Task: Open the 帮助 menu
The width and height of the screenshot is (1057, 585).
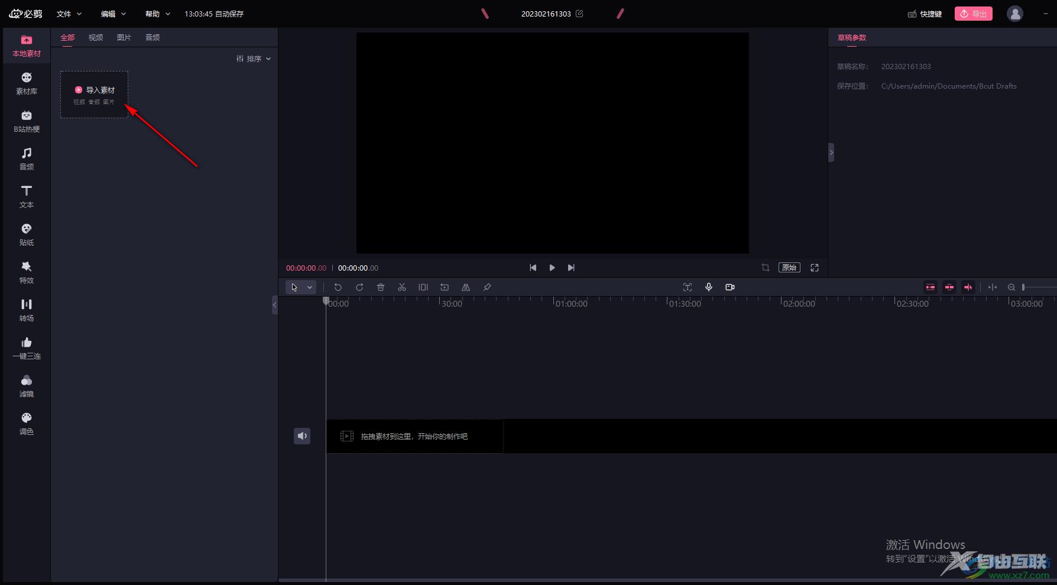Action: pos(158,14)
